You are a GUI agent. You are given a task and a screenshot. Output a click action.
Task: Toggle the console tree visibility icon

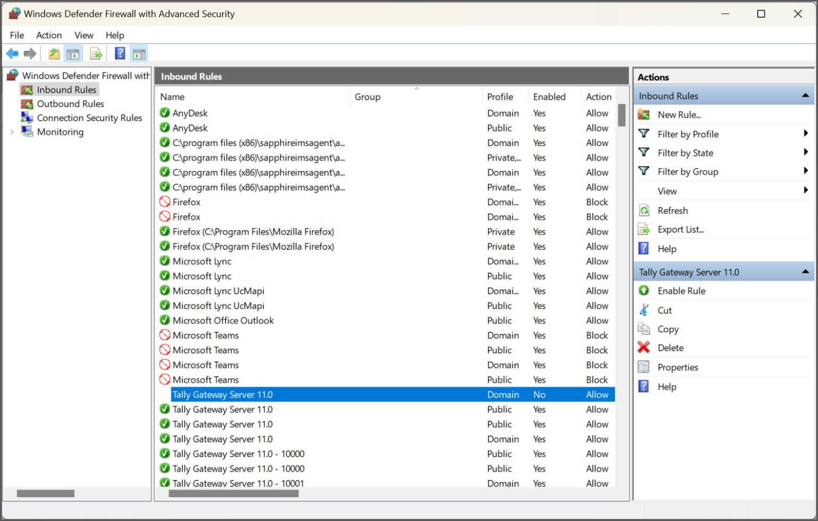tap(73, 53)
